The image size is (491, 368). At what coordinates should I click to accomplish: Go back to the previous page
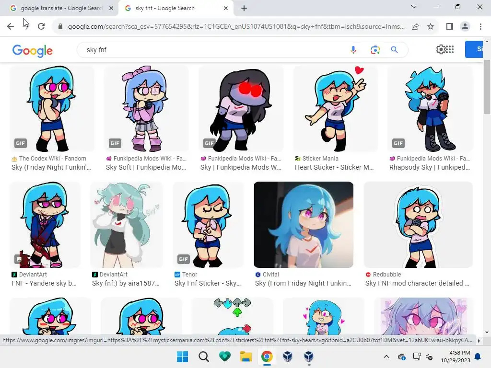click(x=11, y=26)
